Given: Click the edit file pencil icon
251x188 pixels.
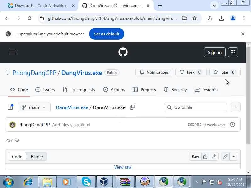Looking at the screenshot, I should 225,156.
